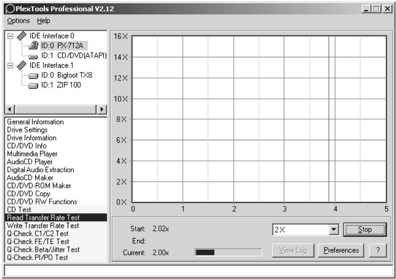This screenshot has height=279, width=396.
Task: Click the device tree scroll right arrow
Action: tap(102, 109)
